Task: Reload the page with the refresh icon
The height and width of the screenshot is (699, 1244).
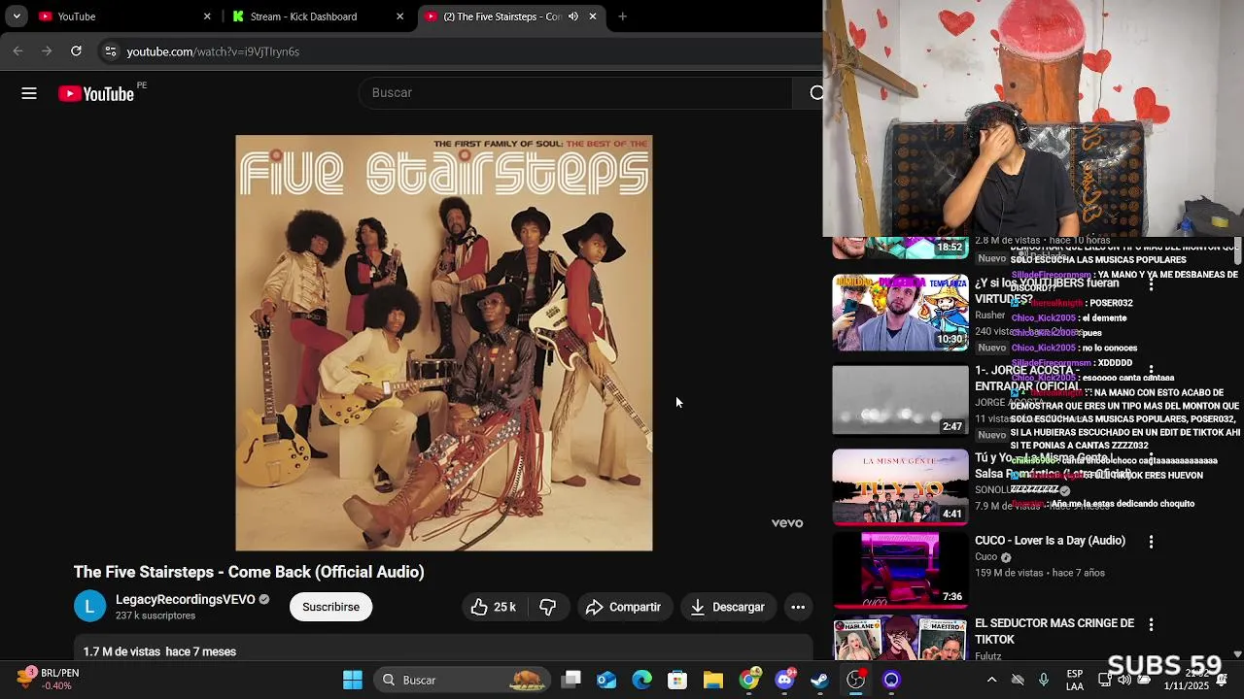Action: (x=76, y=51)
